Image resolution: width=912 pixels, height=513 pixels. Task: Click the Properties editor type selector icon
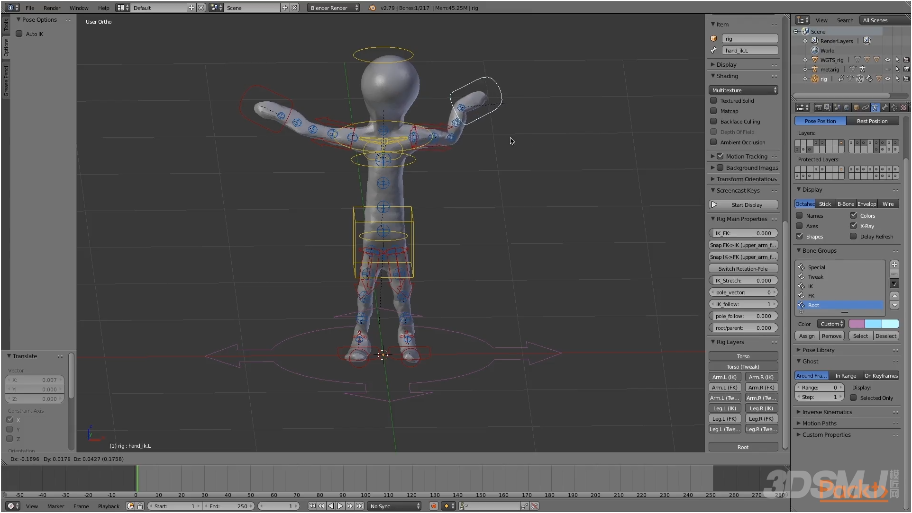point(803,108)
